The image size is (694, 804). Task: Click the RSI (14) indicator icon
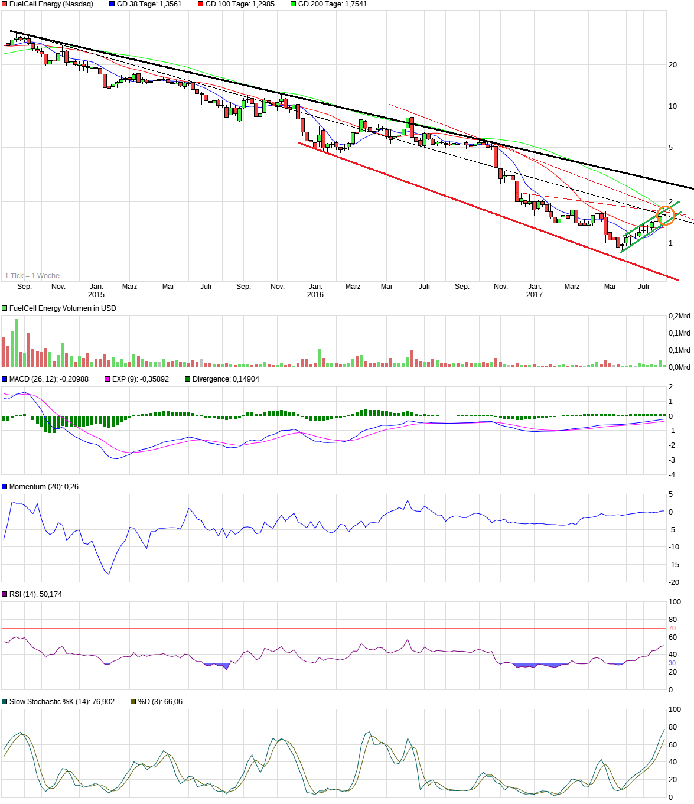tap(4, 594)
